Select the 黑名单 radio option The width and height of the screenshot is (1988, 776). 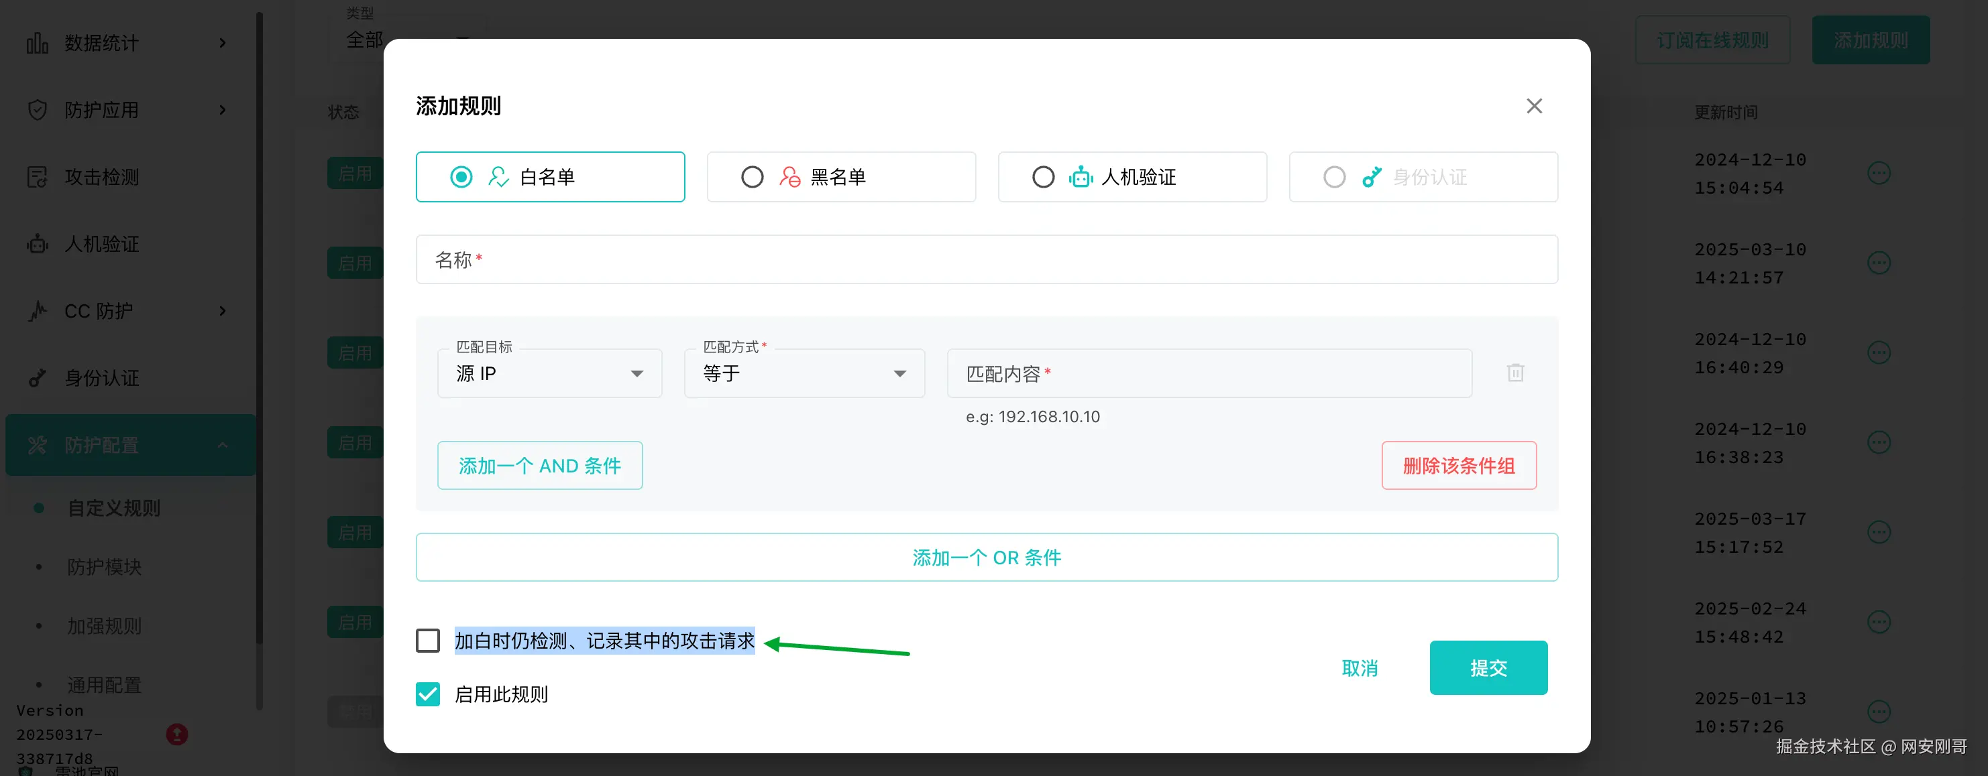[x=753, y=178]
